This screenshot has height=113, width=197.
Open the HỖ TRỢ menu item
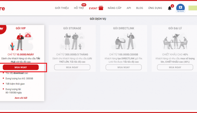(x=79, y=8)
